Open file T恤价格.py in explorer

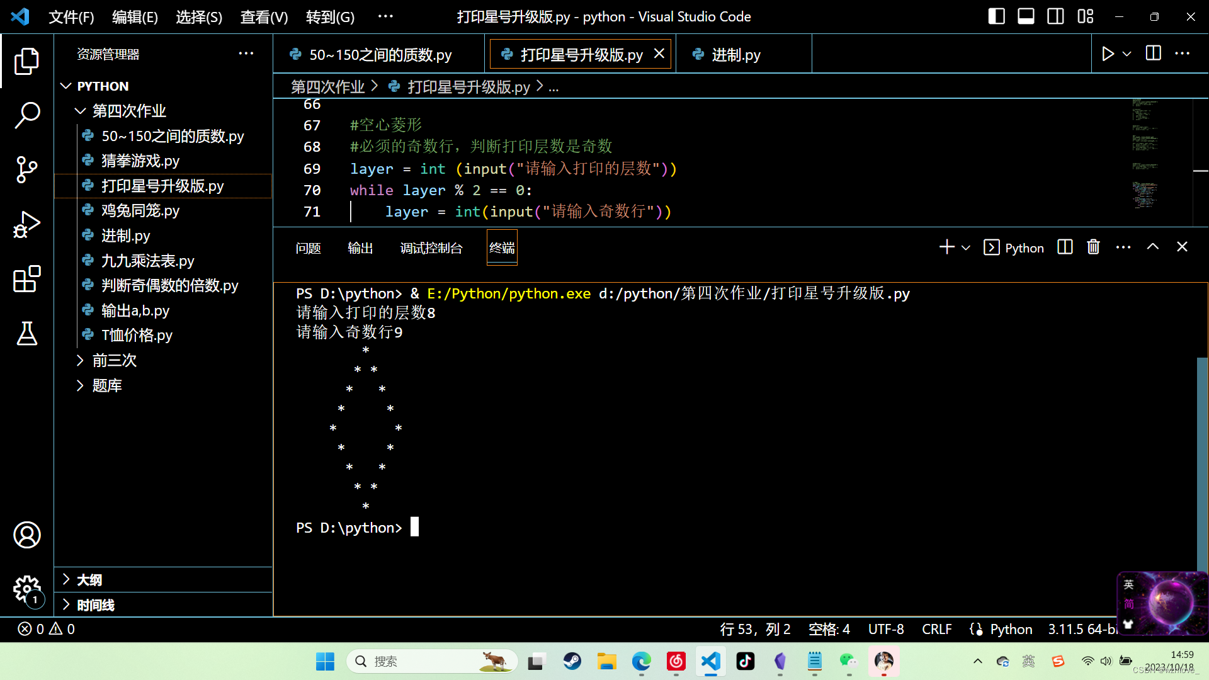pyautogui.click(x=164, y=335)
